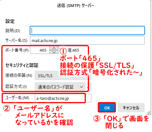Open the 接続の保護 dropdown showing SSL/TLS
152x132 pixels.
(63, 76)
